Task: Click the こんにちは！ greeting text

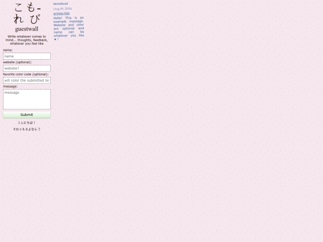Action: click(26, 122)
